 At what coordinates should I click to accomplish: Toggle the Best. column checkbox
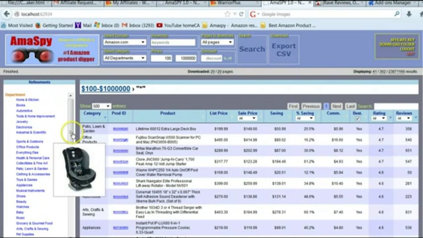358,119
